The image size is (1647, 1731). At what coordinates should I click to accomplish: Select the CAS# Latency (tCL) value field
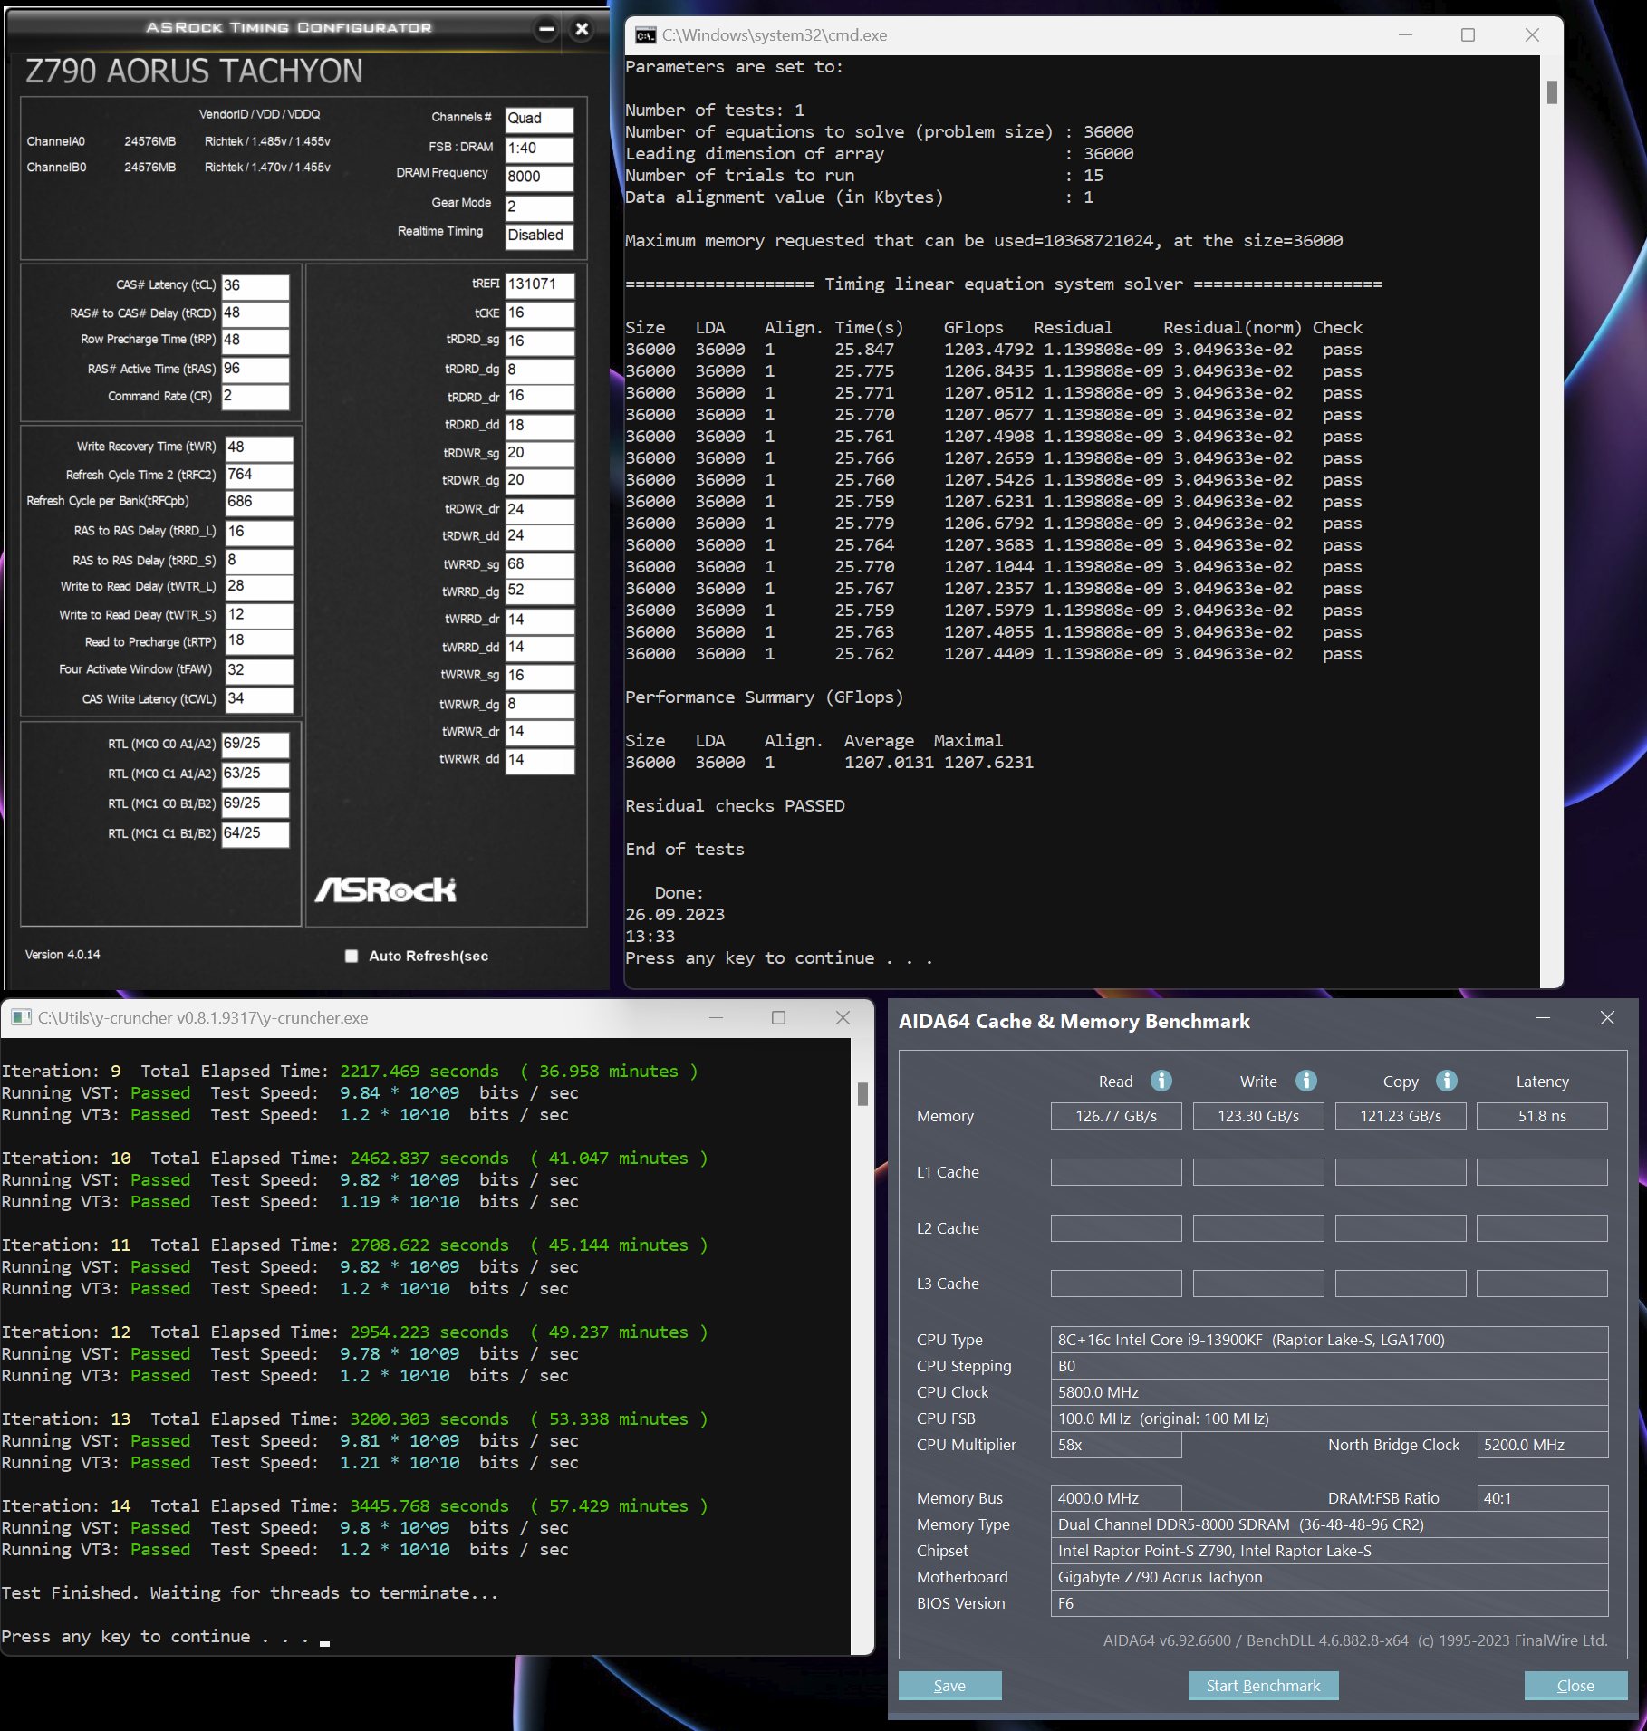255,286
